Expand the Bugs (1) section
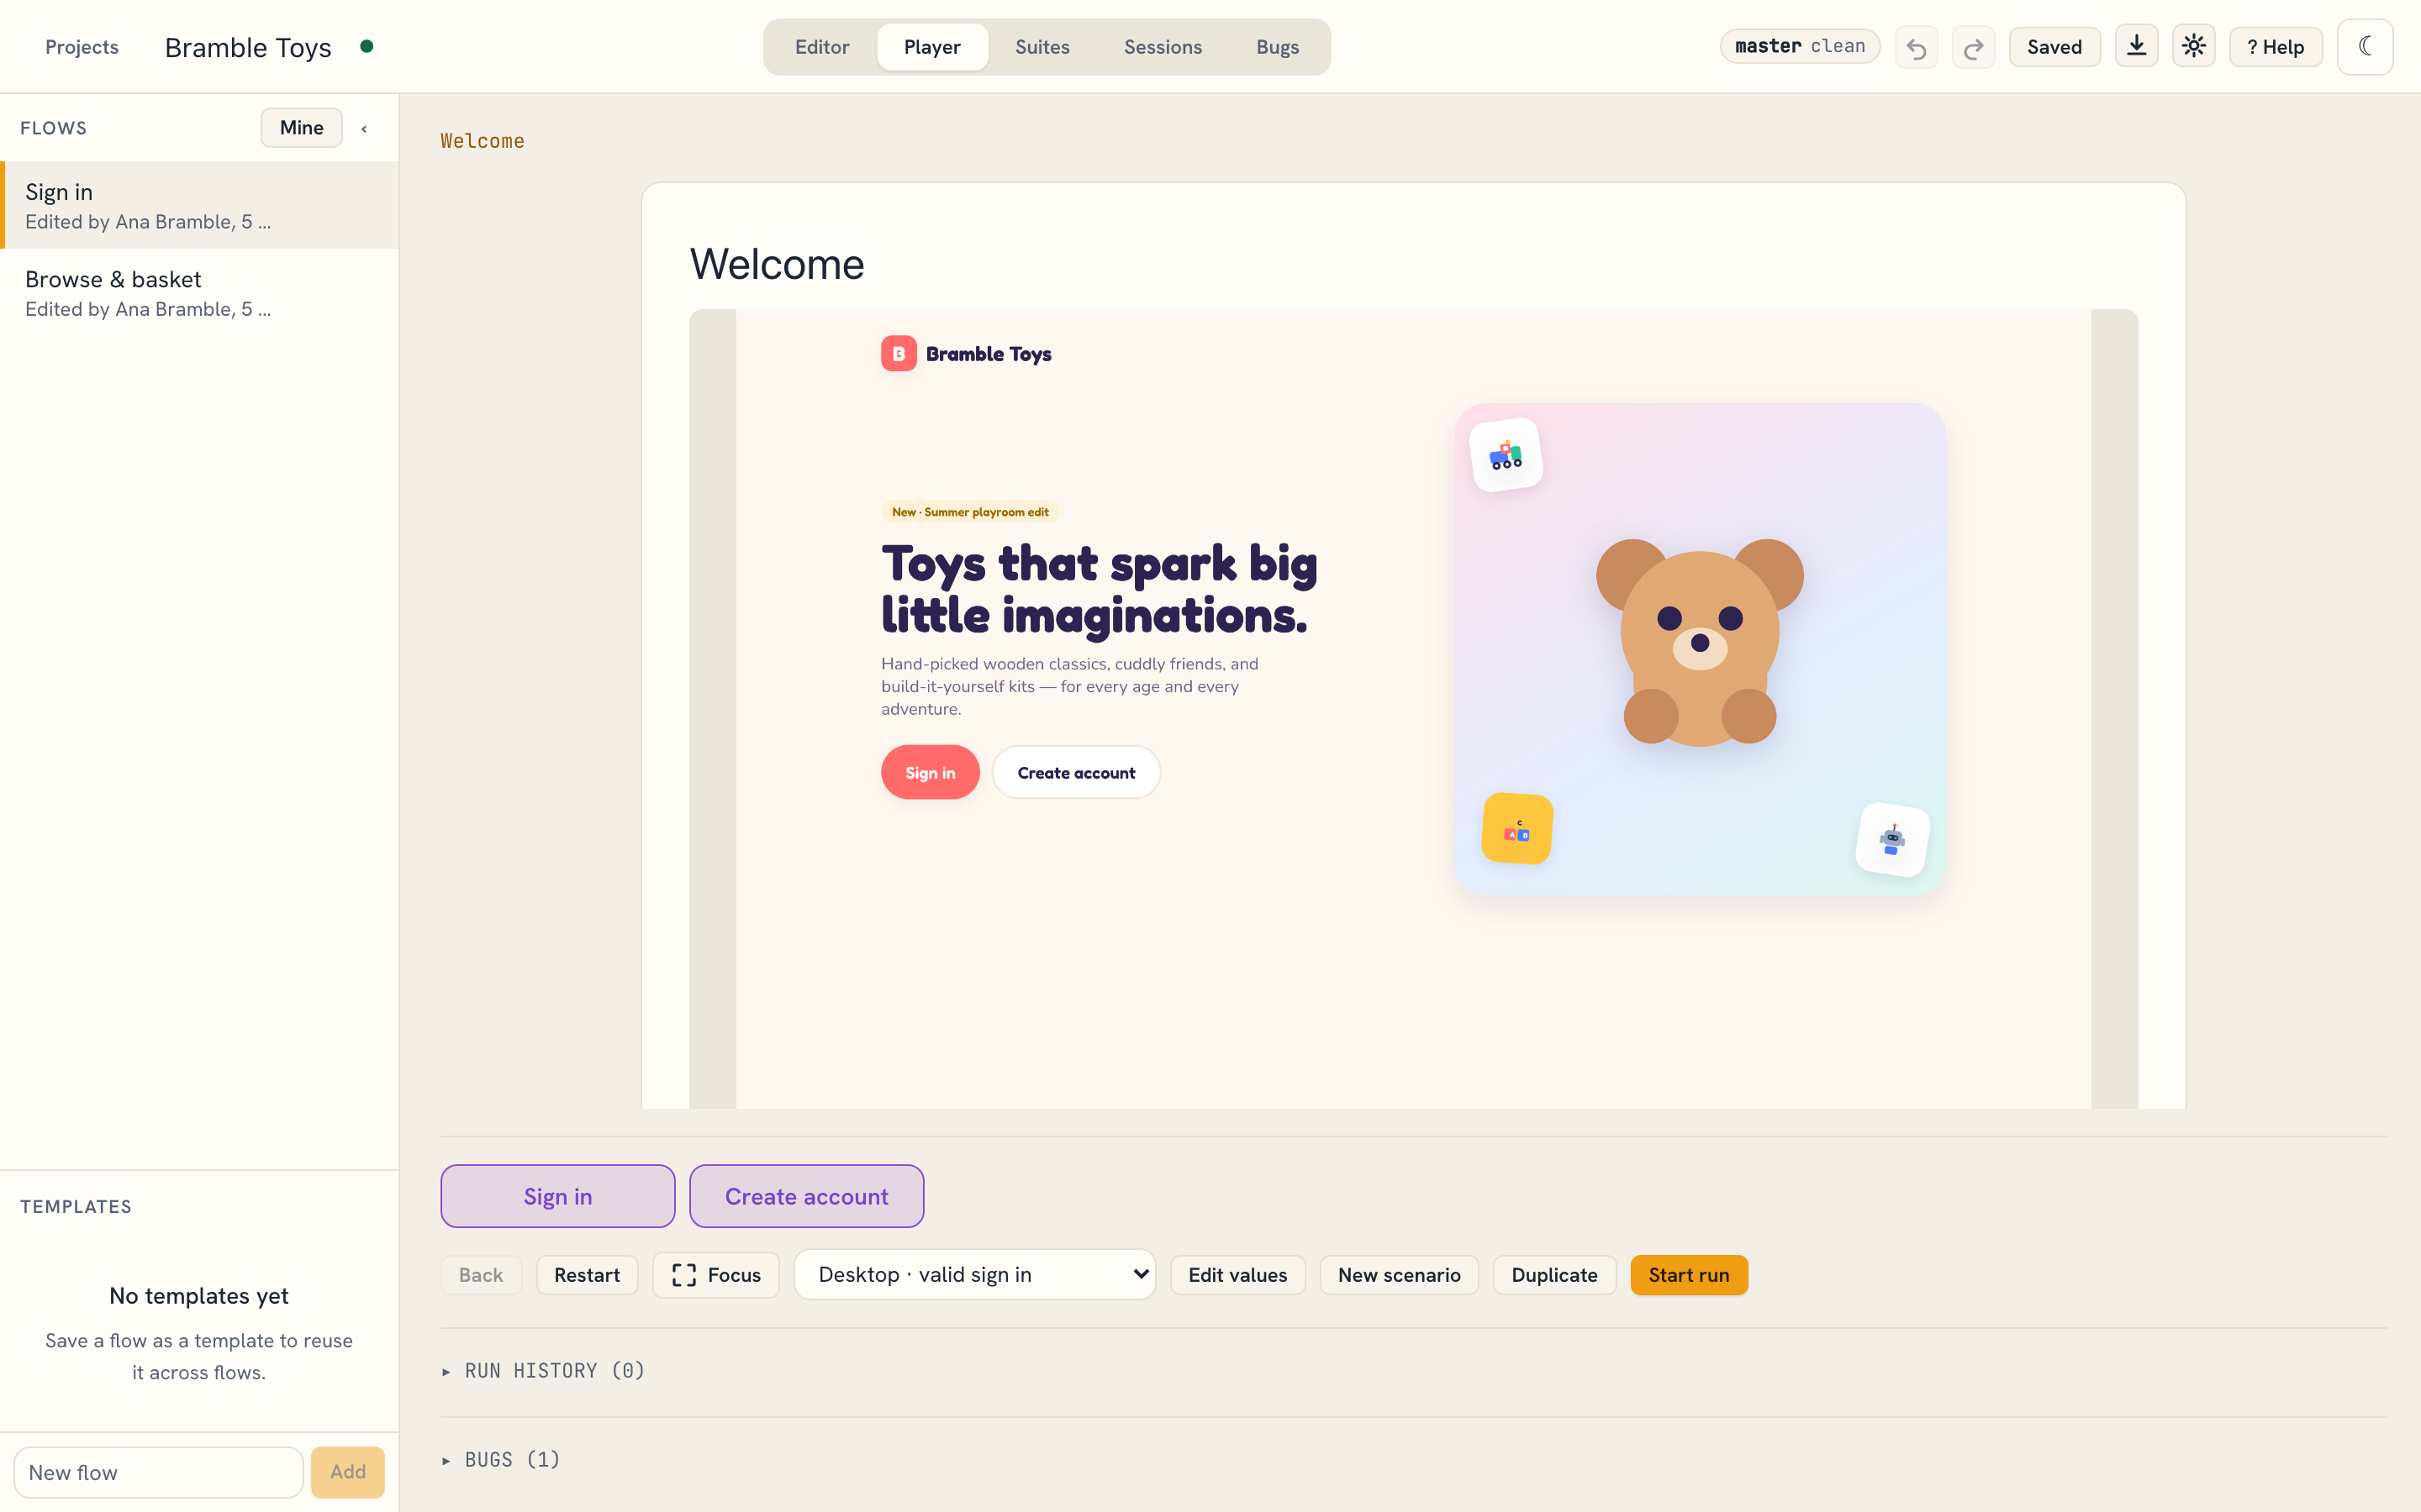 click(501, 1459)
